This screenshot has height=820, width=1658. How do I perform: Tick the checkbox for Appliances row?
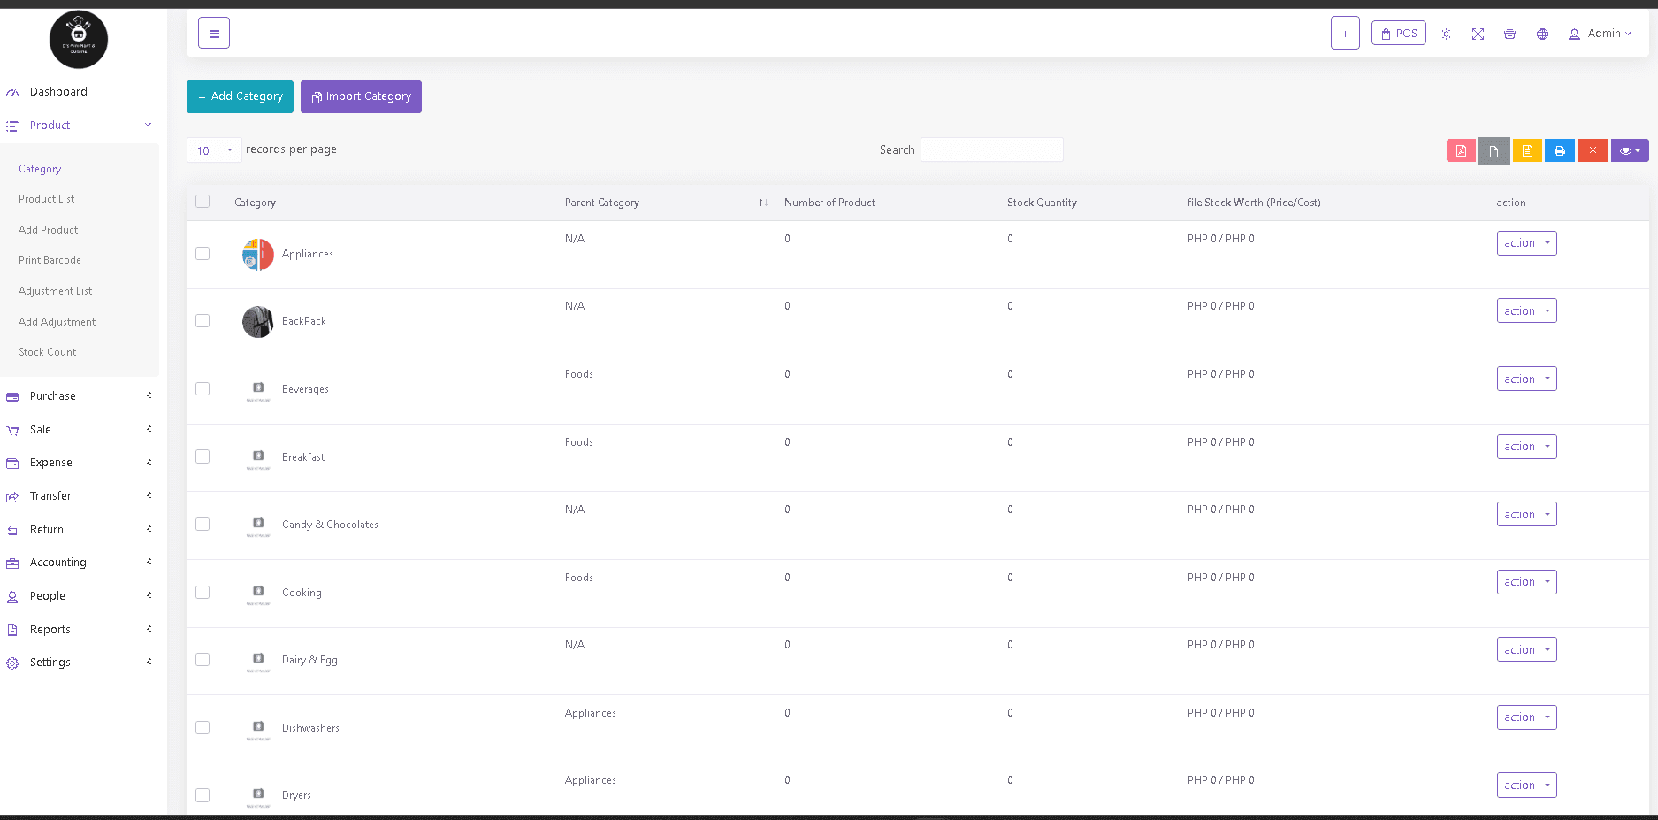tap(202, 254)
